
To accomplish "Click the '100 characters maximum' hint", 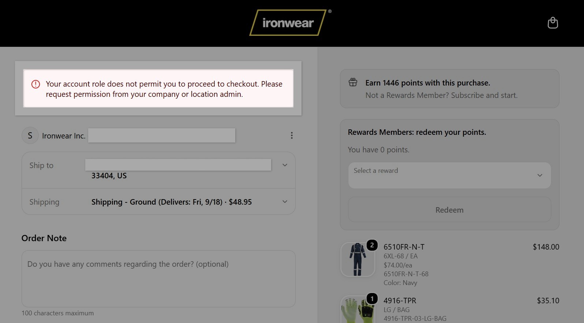I will [57, 313].
